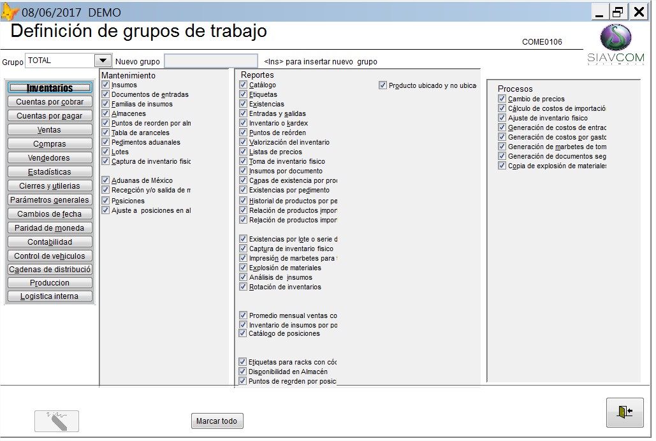The width and height of the screenshot is (656, 441).
Task: Toggle Pedimentos aduanales checkbox
Action: point(105,142)
